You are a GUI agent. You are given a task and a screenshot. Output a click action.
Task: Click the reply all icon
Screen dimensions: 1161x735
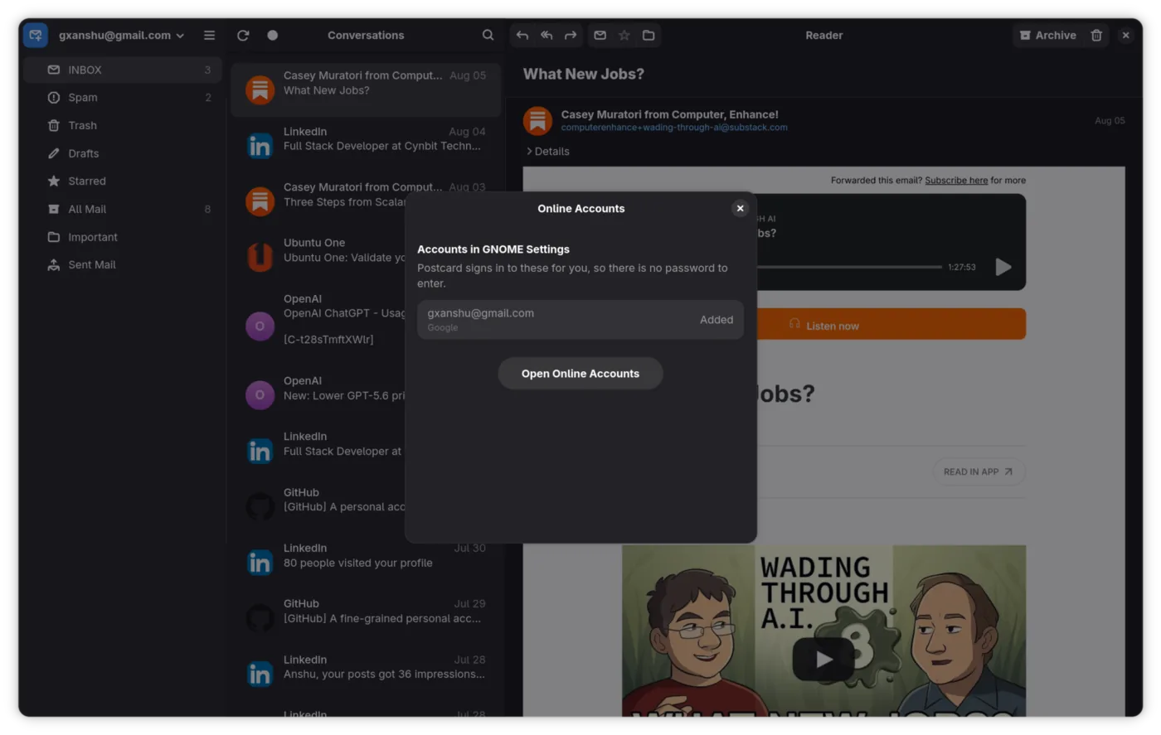coord(546,35)
